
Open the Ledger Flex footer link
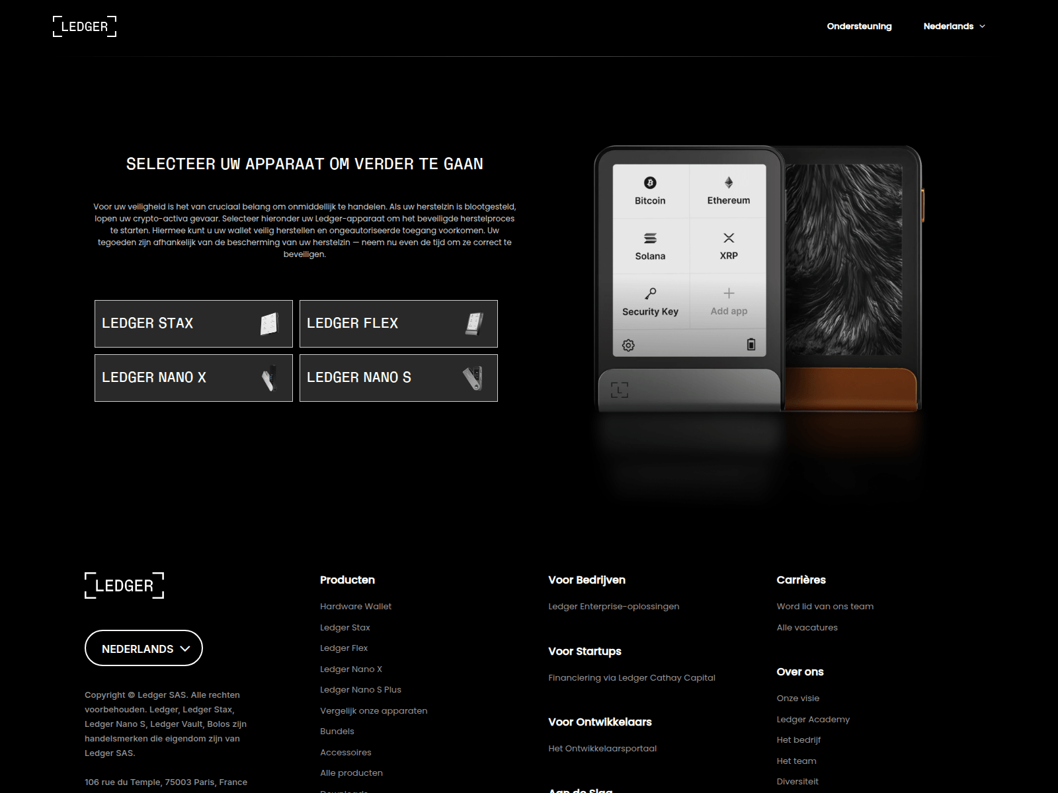(344, 648)
